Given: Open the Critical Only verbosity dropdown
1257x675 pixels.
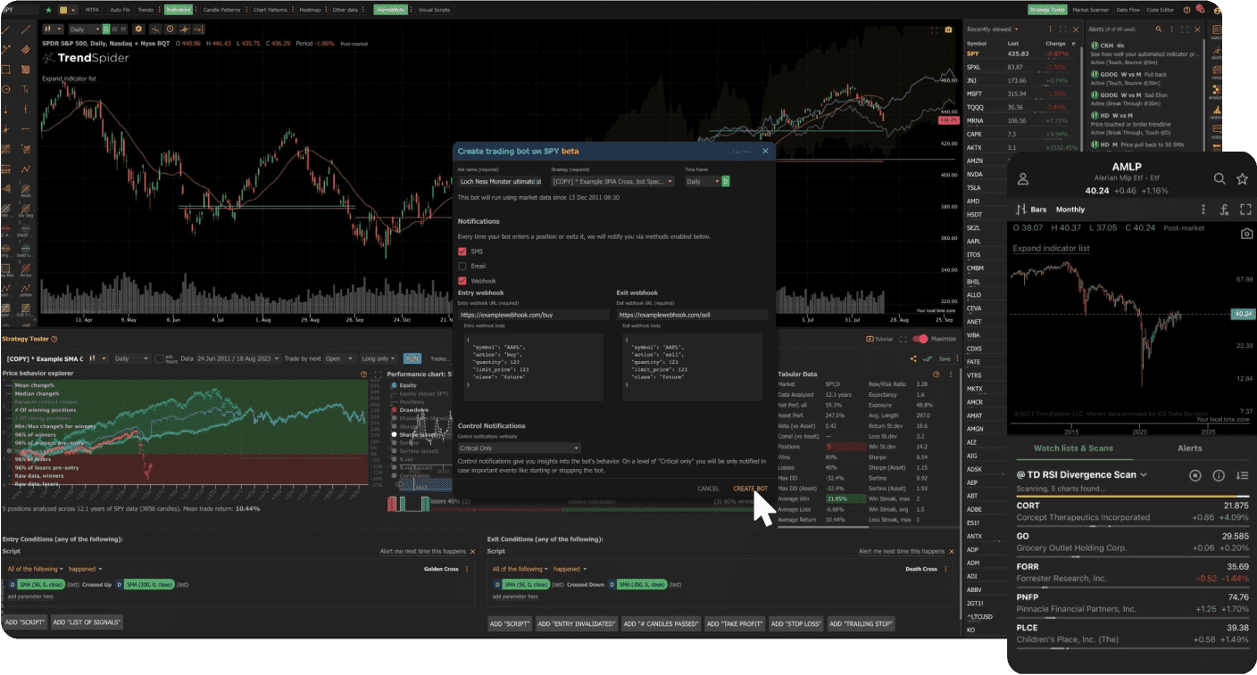Looking at the screenshot, I should [518, 448].
